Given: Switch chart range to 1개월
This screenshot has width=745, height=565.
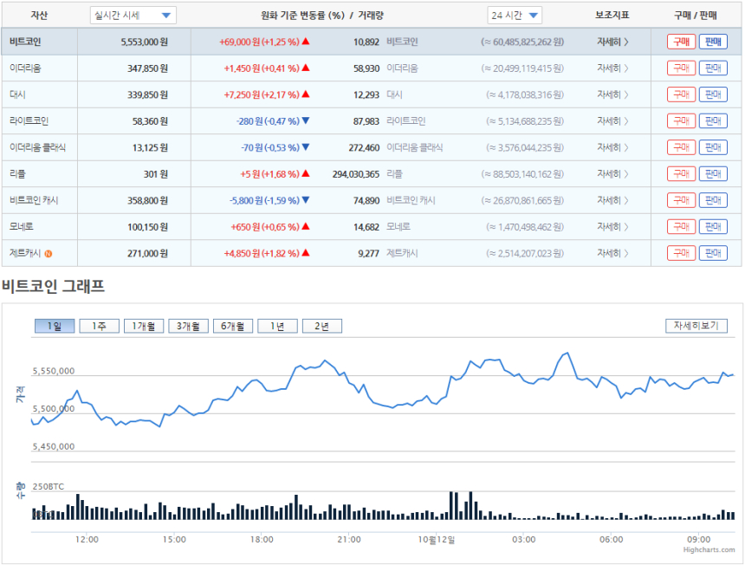Looking at the screenshot, I should pyautogui.click(x=144, y=326).
